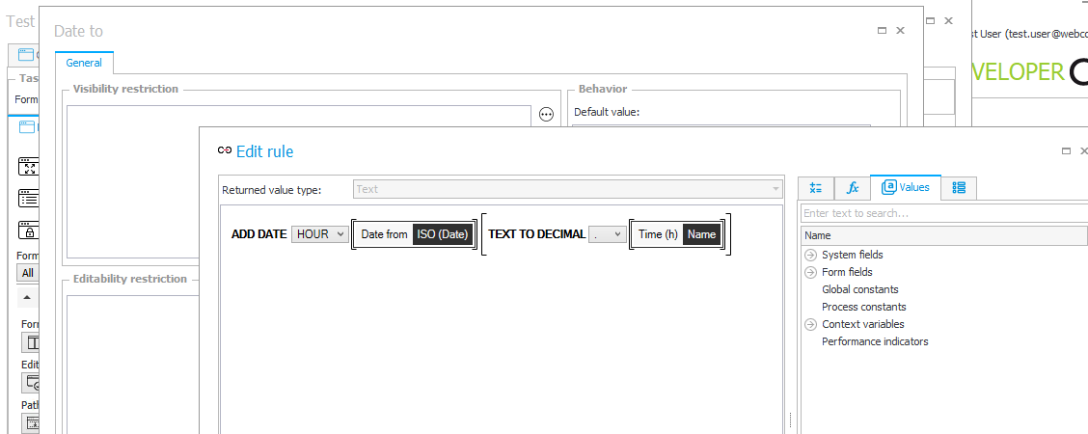Switch to the fx functions tab
Screen dimensions: 1088x434
853,188
